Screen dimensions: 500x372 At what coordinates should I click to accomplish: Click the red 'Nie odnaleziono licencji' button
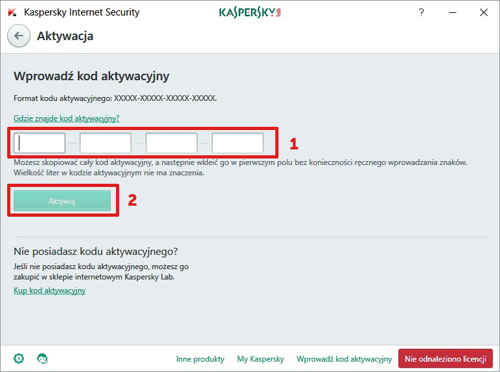coord(446,358)
